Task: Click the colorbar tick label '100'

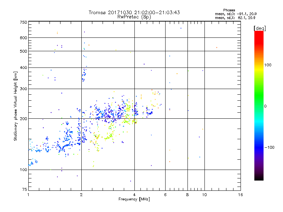Action: click(268, 65)
